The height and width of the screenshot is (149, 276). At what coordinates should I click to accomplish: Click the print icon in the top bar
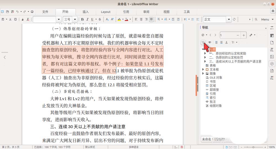(x=32, y=12)
